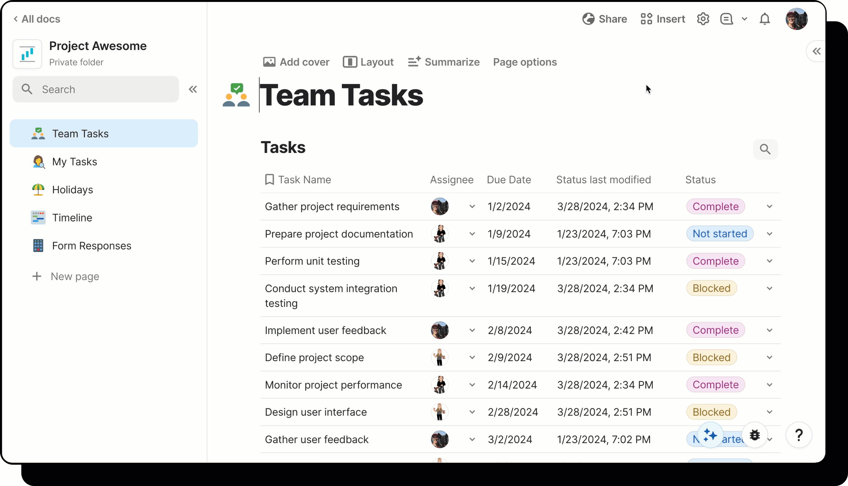Open status dropdown for Define project scope
Viewport: 848px width, 486px height.
769,358
